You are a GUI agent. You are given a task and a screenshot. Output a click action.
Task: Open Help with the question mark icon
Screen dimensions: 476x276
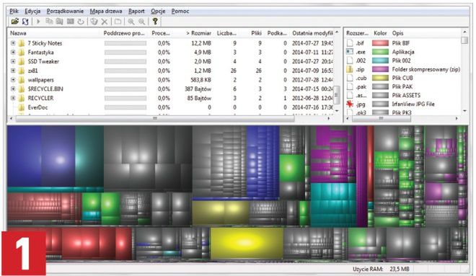[x=155, y=22]
